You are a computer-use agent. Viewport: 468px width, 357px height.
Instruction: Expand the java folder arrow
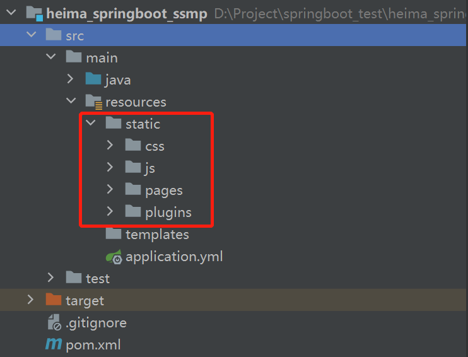point(71,79)
